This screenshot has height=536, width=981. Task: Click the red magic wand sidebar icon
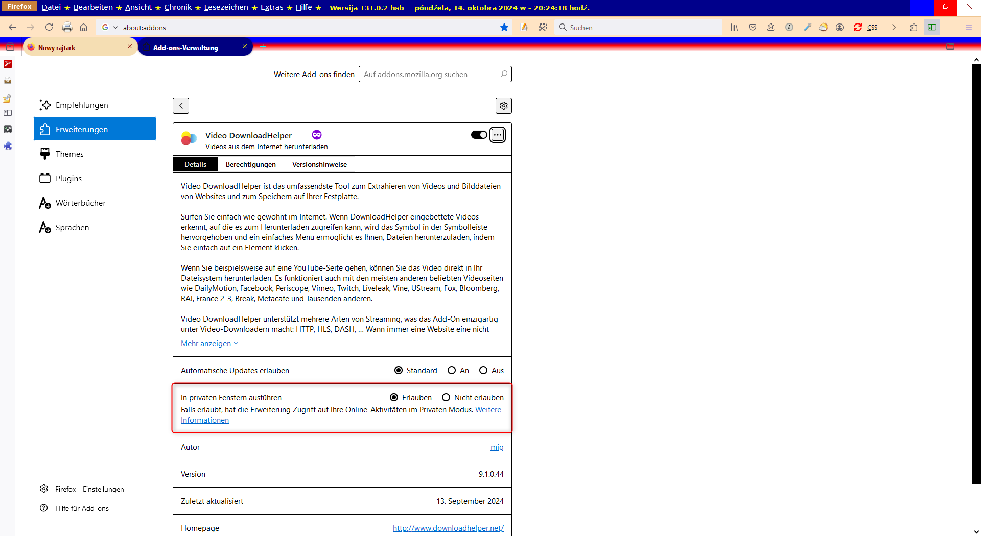(8, 64)
